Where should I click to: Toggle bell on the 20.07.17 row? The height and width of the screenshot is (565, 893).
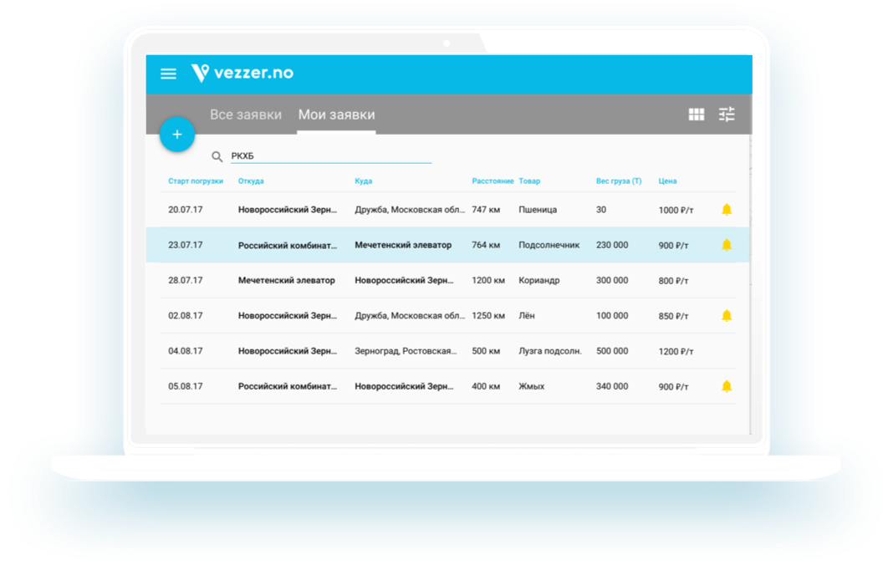coord(726,210)
